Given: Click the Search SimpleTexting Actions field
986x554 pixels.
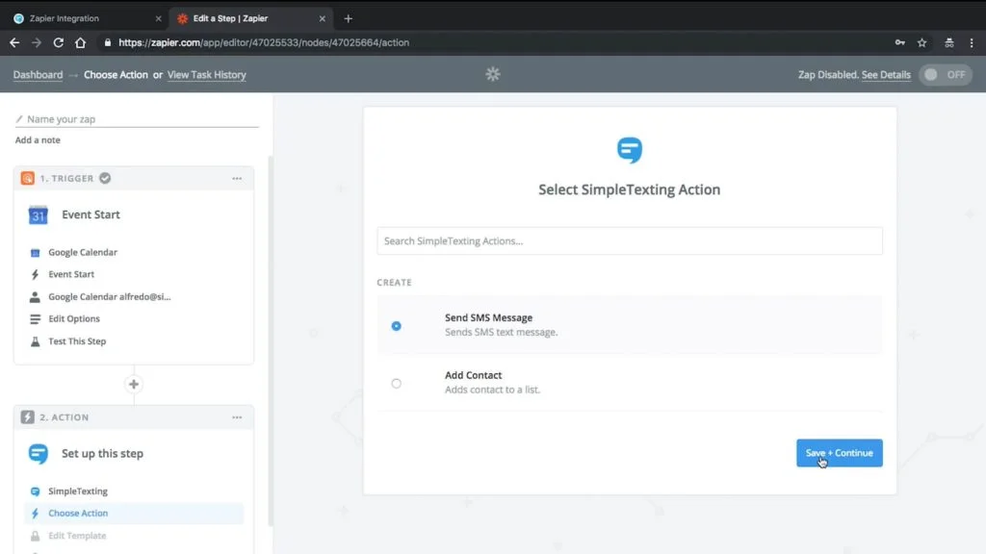Looking at the screenshot, I should [x=629, y=240].
